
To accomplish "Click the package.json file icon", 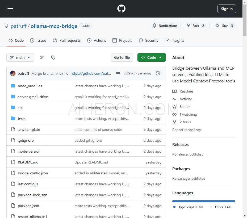I will tap(13, 206).
